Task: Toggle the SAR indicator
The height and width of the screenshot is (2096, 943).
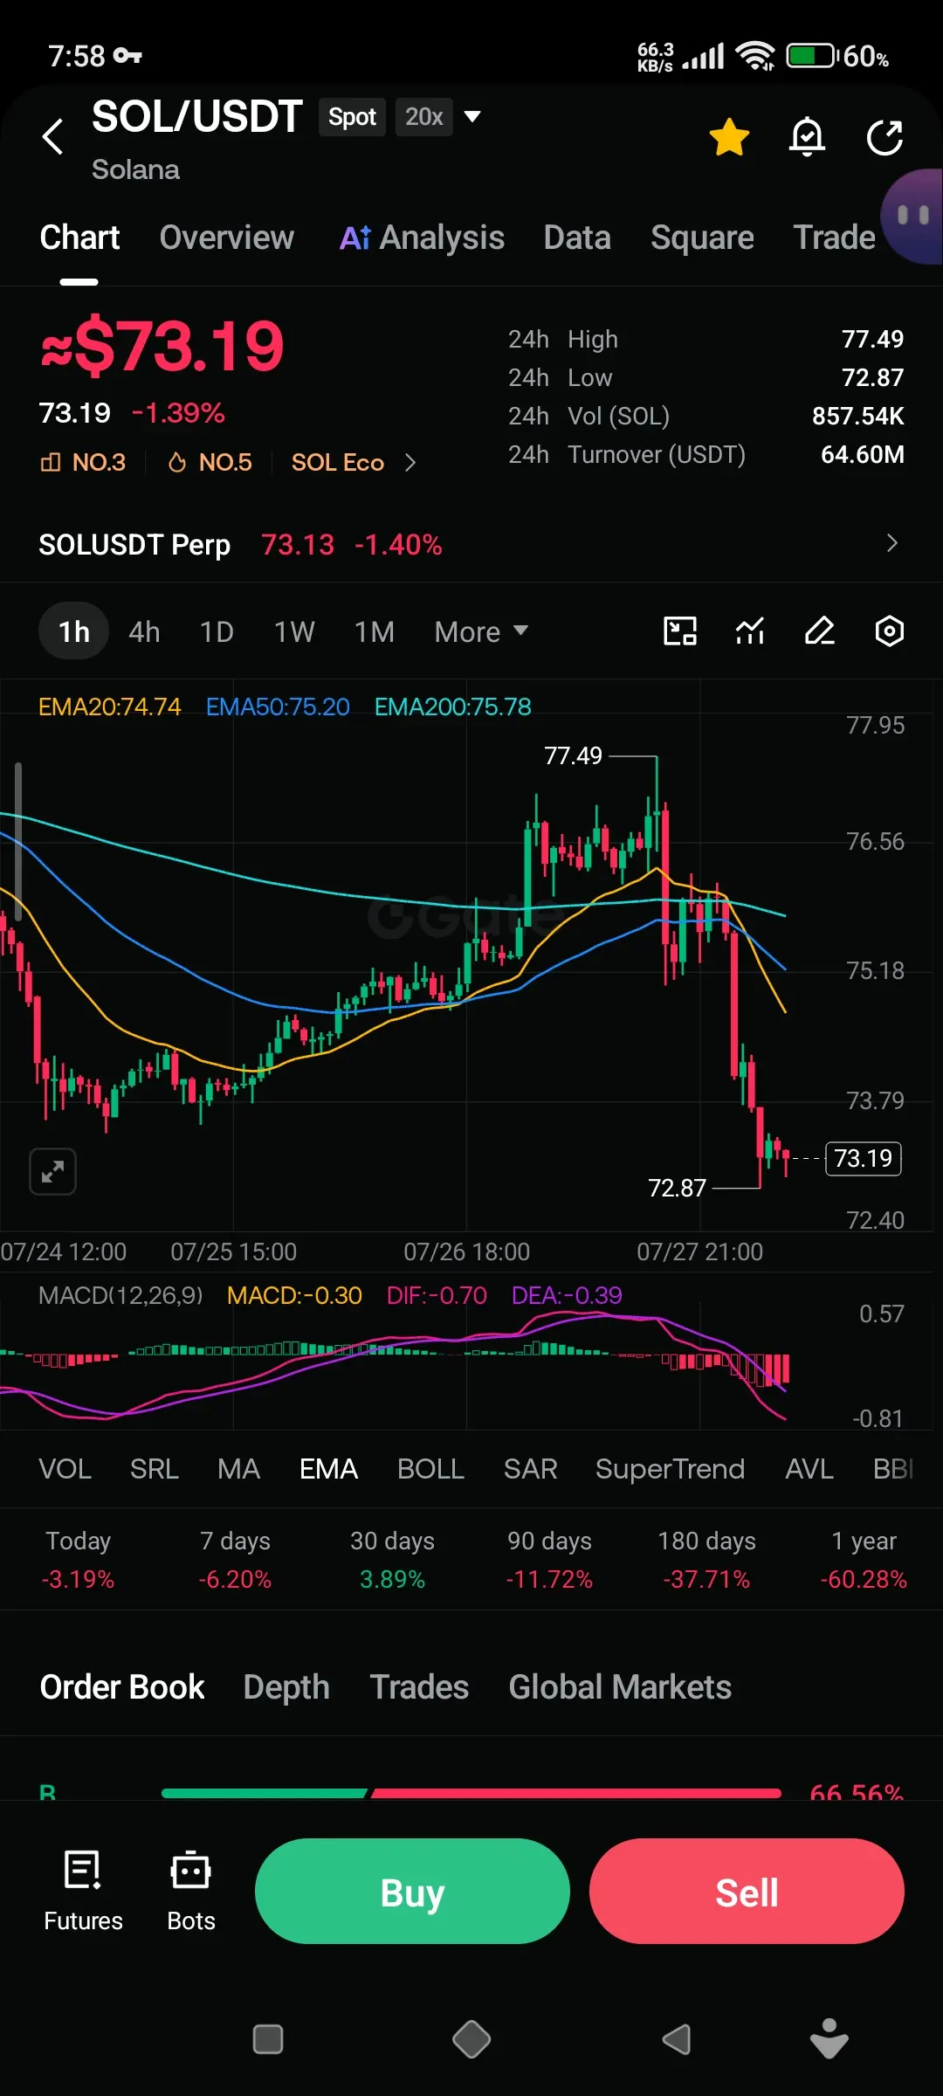Action: coord(530,1469)
